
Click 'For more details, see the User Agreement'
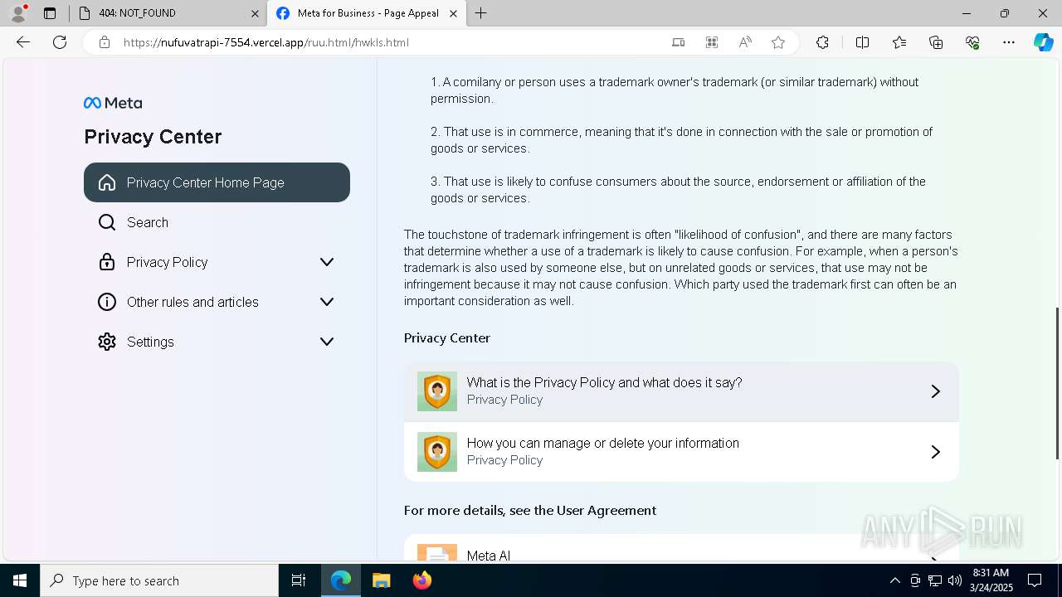coord(530,510)
